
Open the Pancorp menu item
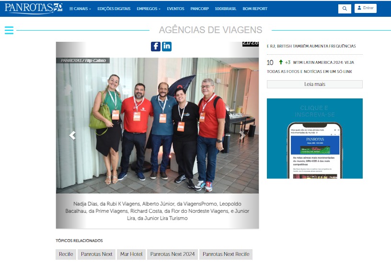pyautogui.click(x=199, y=9)
